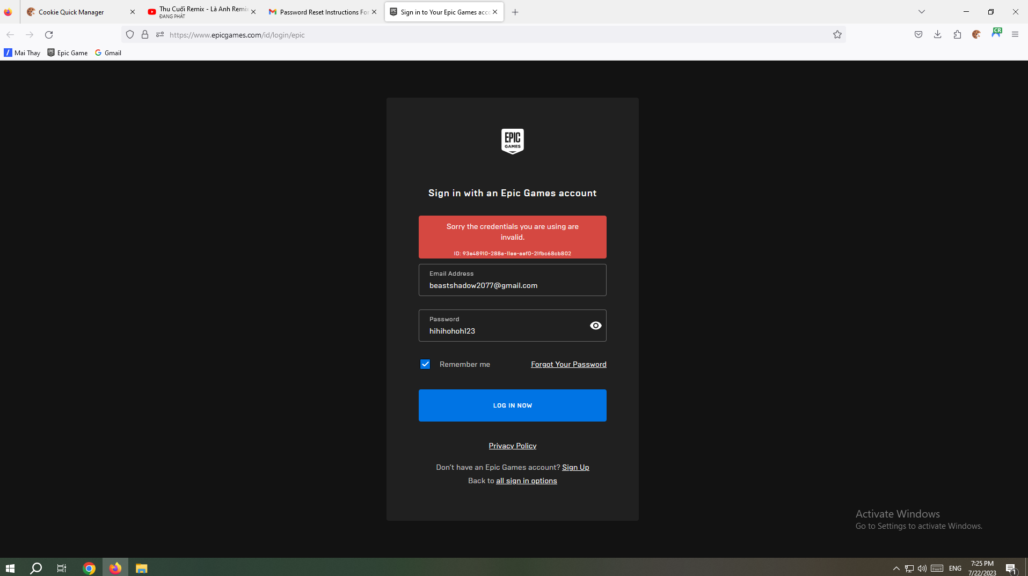Click the URL address bar
The image size is (1028, 576).
483,35
